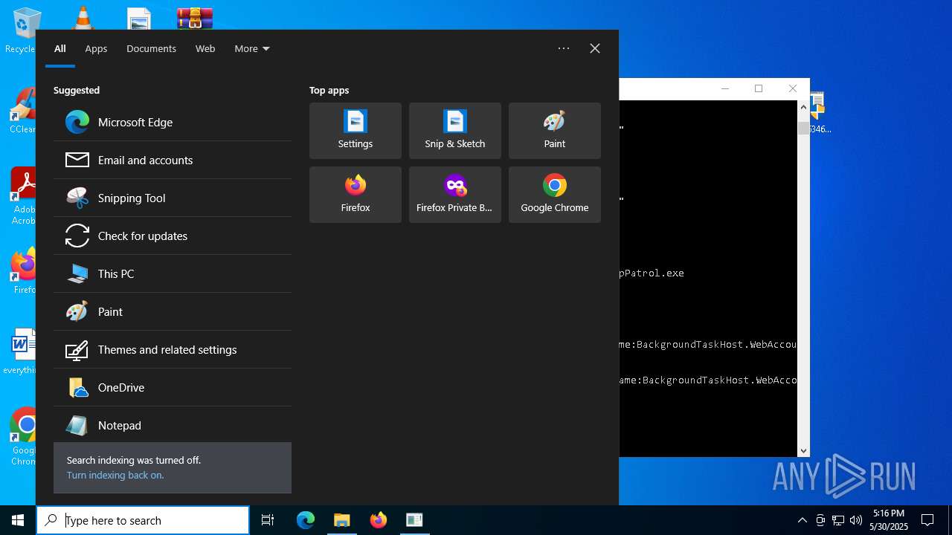Minimize the console window
Viewport: 952px width, 535px height.
coord(725,88)
